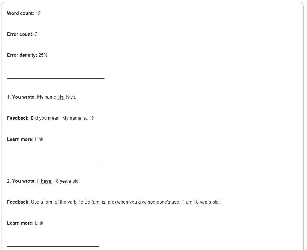This screenshot has width=307, height=250.
Task: Click the first "Feedback:" label
Action: coord(18,118)
